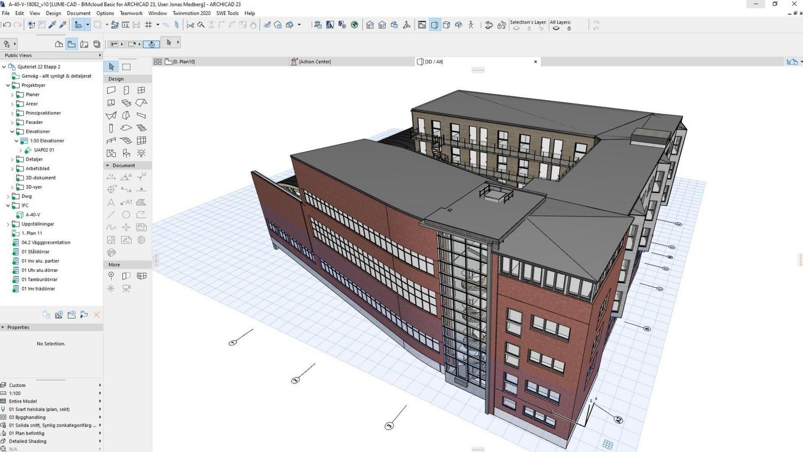Image resolution: width=803 pixels, height=452 pixels.
Task: Collapse the Elevationer folder
Action: (x=12, y=131)
